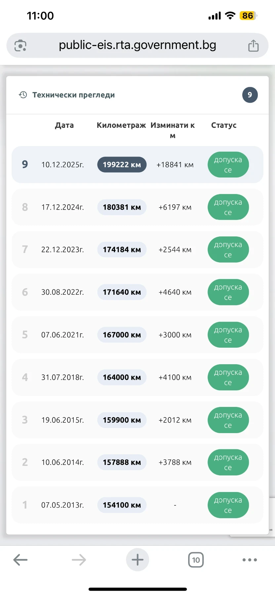Screen dimensions: 275x596
Task: Select the 199222 км mileage badge
Action: [x=122, y=165]
